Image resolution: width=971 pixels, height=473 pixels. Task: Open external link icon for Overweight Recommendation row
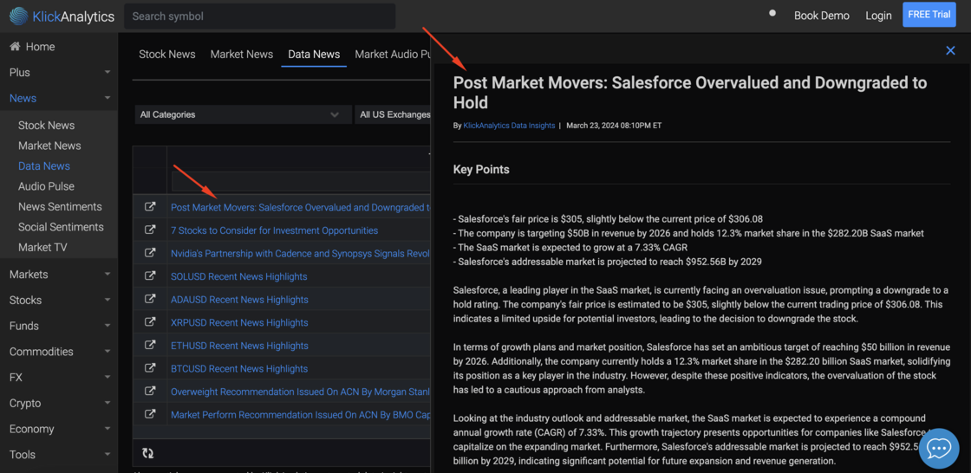150,392
